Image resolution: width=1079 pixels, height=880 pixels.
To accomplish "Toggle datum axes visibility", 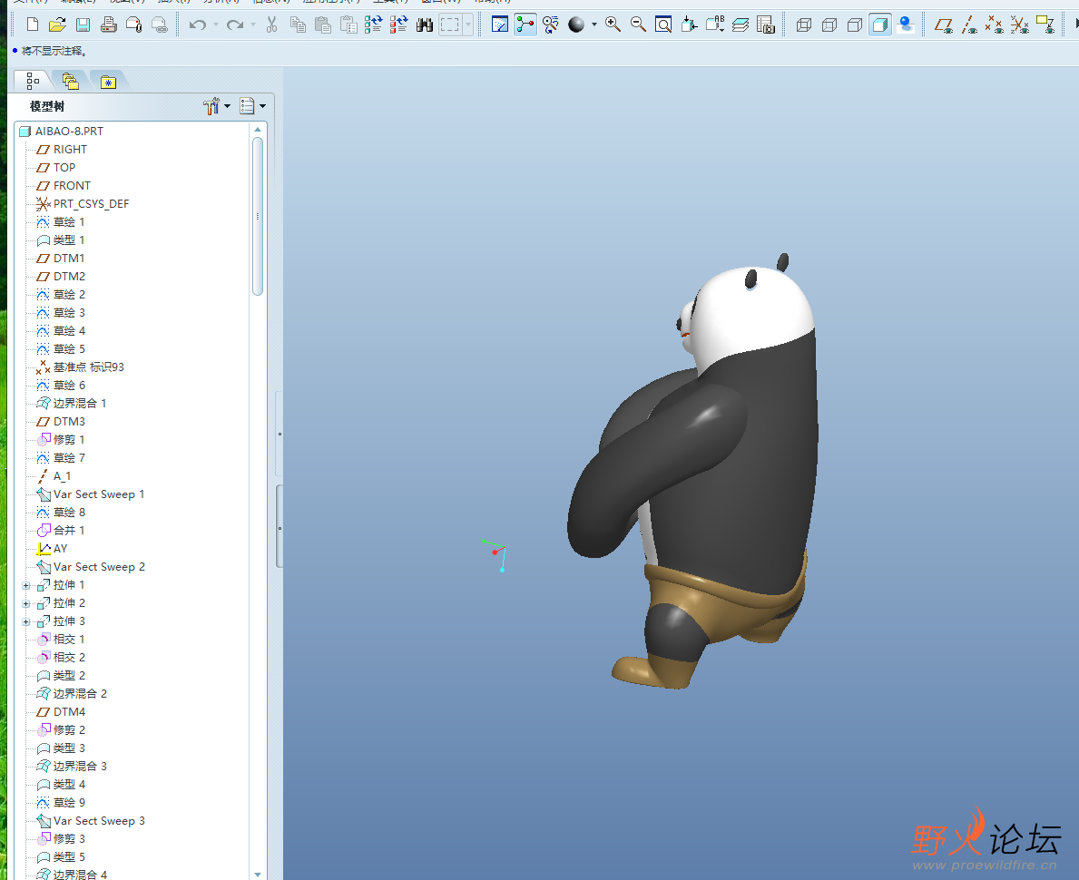I will [x=969, y=24].
